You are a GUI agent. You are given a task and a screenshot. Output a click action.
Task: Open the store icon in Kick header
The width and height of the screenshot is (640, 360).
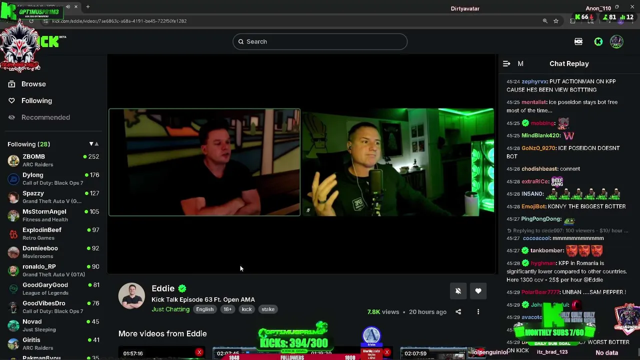point(578,41)
